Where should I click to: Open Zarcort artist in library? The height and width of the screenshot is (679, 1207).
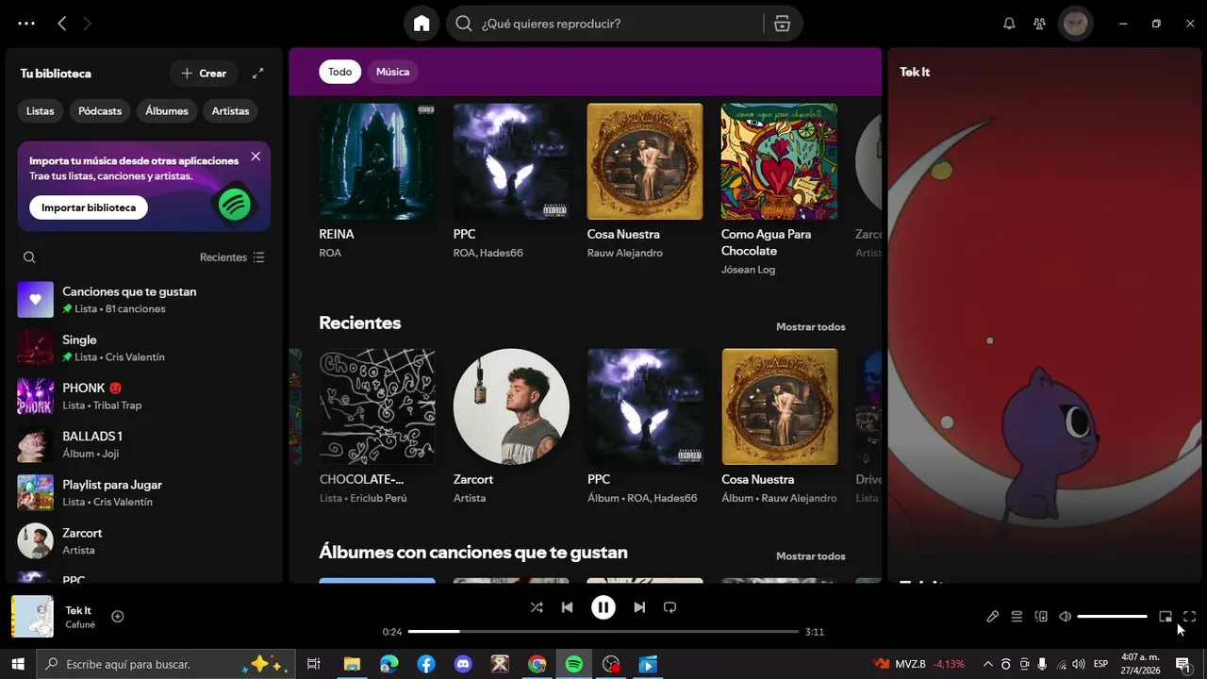[x=144, y=541]
